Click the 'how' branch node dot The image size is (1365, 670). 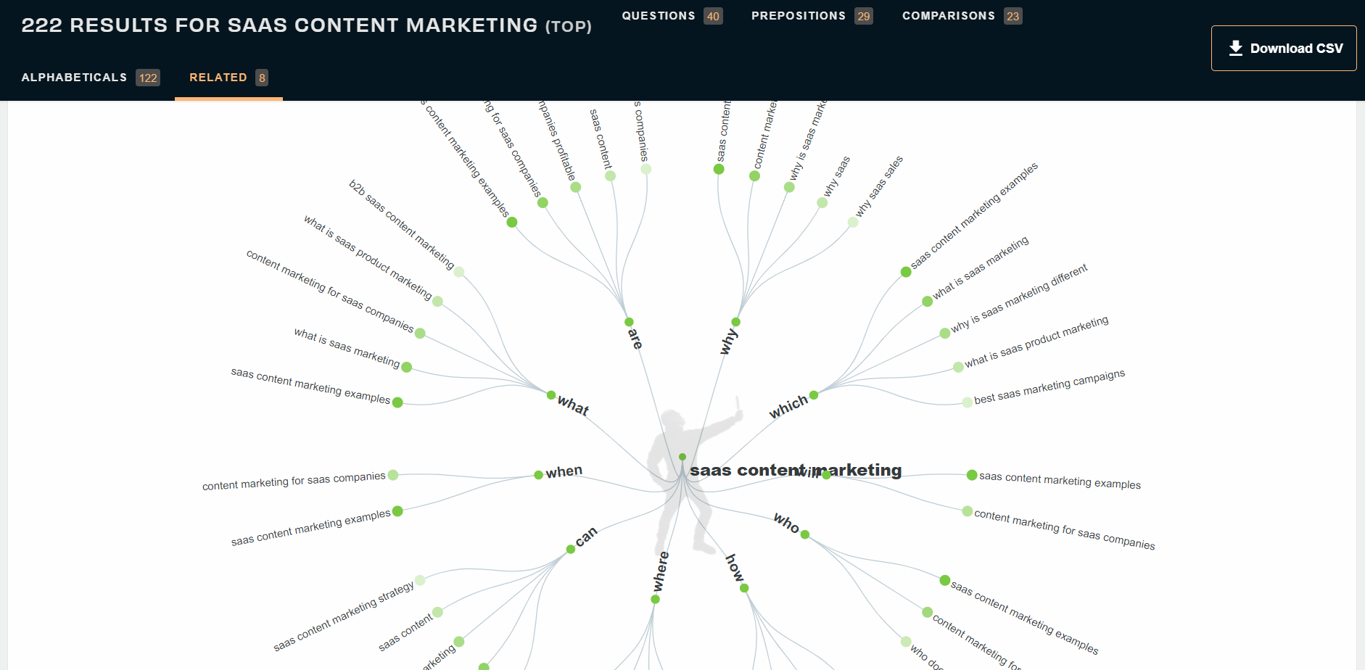coord(744,588)
